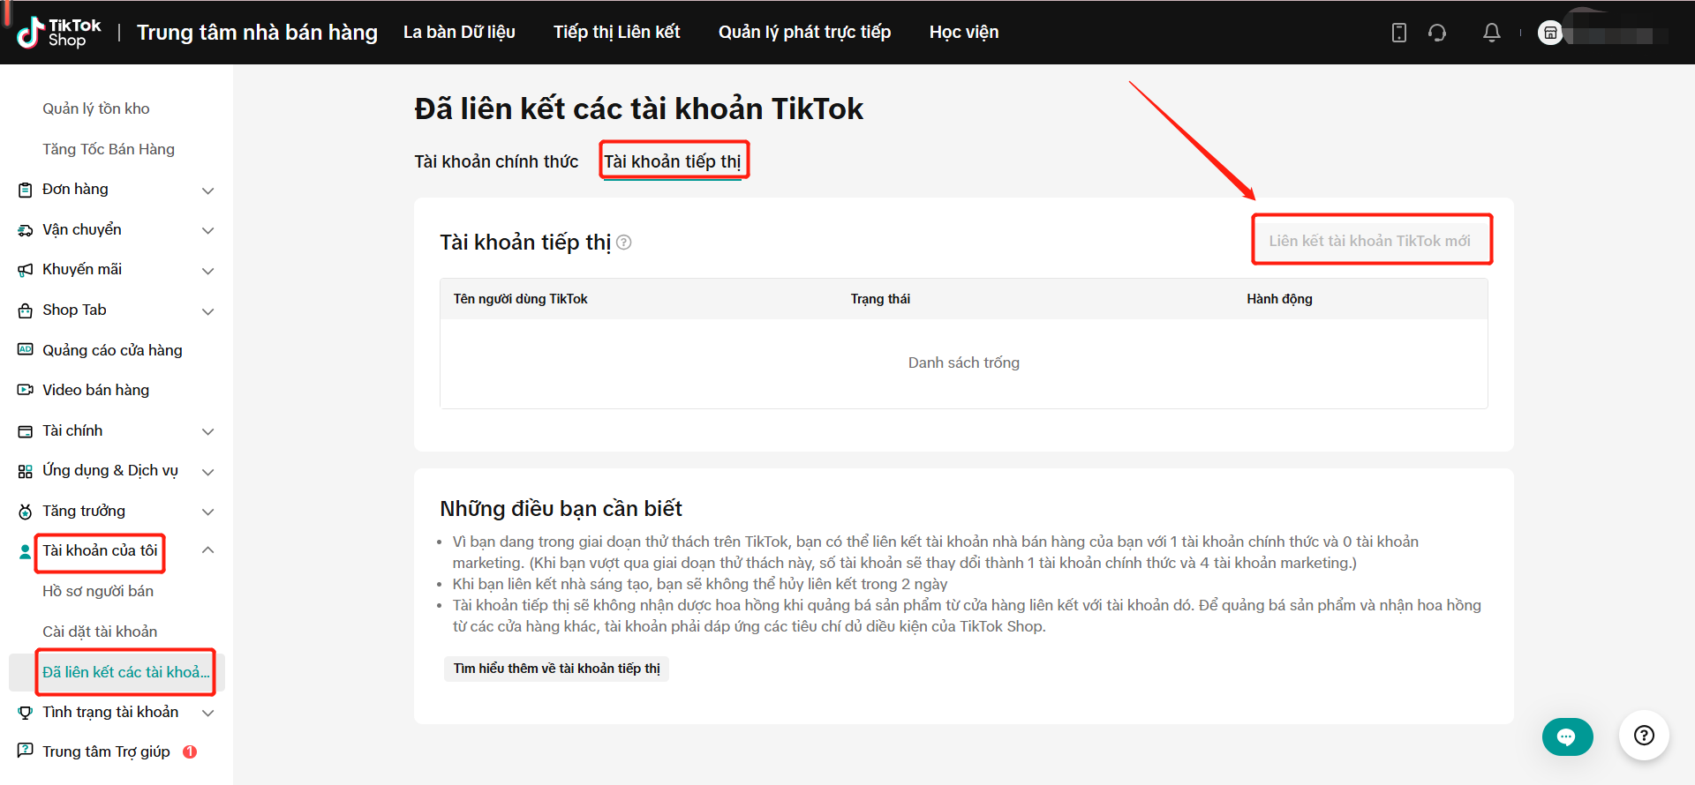
Task: Open Trung tâm Trợ giúp sidebar label
Action: pos(106,751)
